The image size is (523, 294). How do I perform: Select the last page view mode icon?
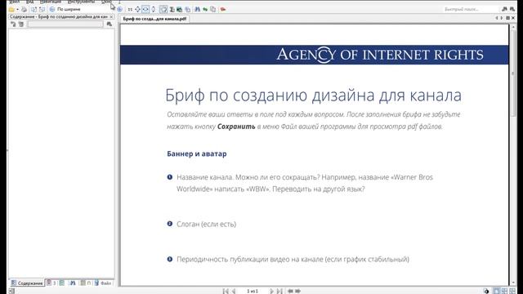tap(512, 291)
